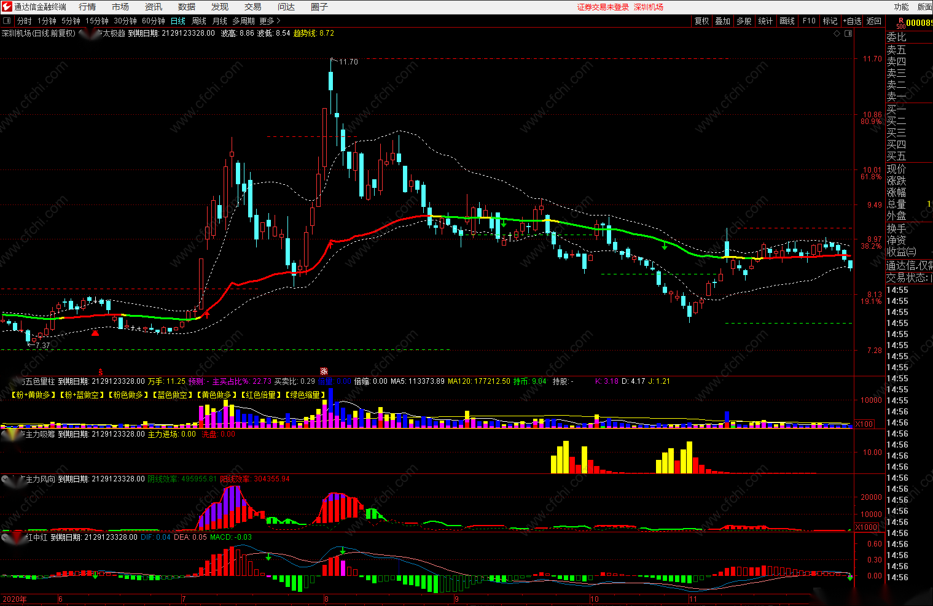Open the 画线 drawing tools
This screenshot has width=933, height=606.
tap(787, 21)
